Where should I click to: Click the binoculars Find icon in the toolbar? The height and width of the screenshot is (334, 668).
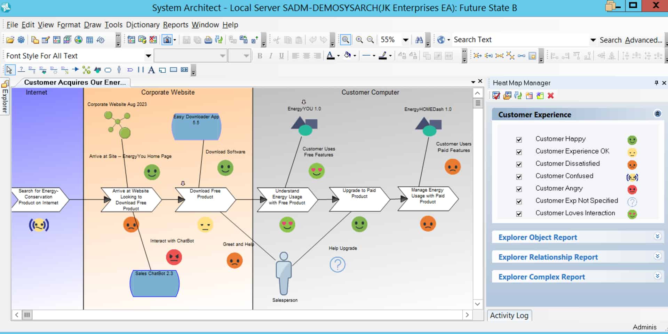click(x=419, y=40)
